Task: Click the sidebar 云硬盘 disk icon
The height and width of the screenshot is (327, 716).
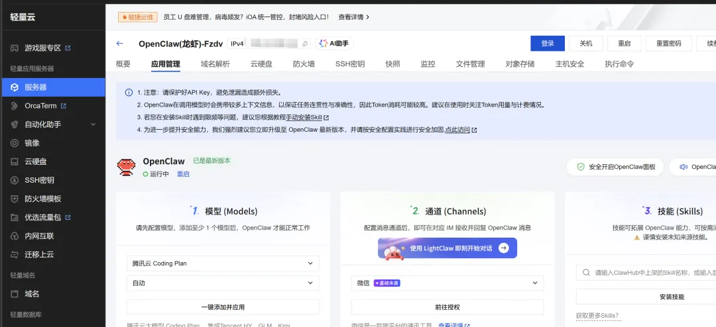Action: point(15,162)
